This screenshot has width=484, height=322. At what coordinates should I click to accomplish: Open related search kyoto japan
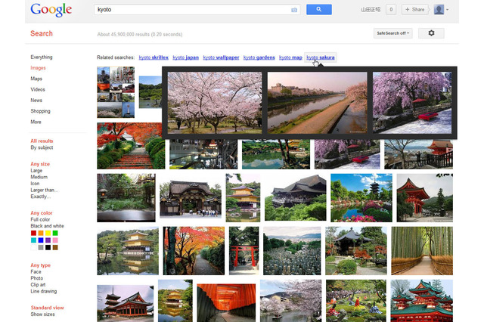185,57
